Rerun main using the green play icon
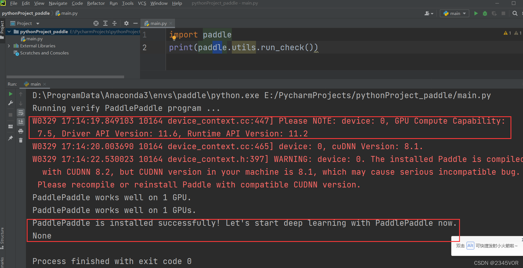Viewport: 523px width, 268px height. tap(11, 94)
